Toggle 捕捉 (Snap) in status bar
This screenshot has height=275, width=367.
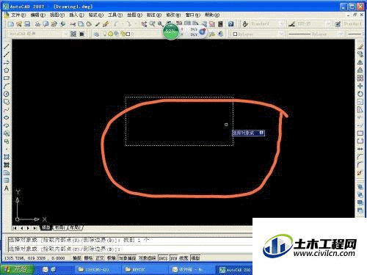tap(76, 258)
